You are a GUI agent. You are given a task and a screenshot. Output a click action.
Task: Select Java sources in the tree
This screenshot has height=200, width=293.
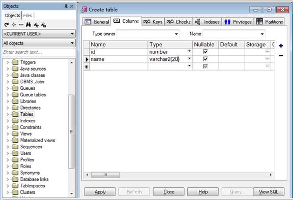(x=33, y=69)
